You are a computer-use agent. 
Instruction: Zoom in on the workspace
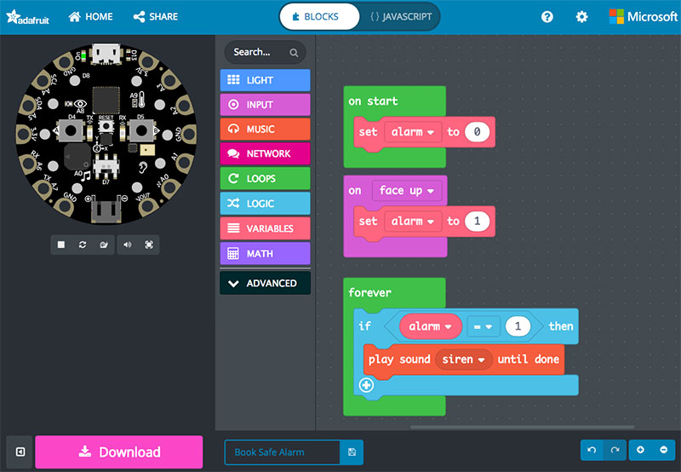coord(640,450)
